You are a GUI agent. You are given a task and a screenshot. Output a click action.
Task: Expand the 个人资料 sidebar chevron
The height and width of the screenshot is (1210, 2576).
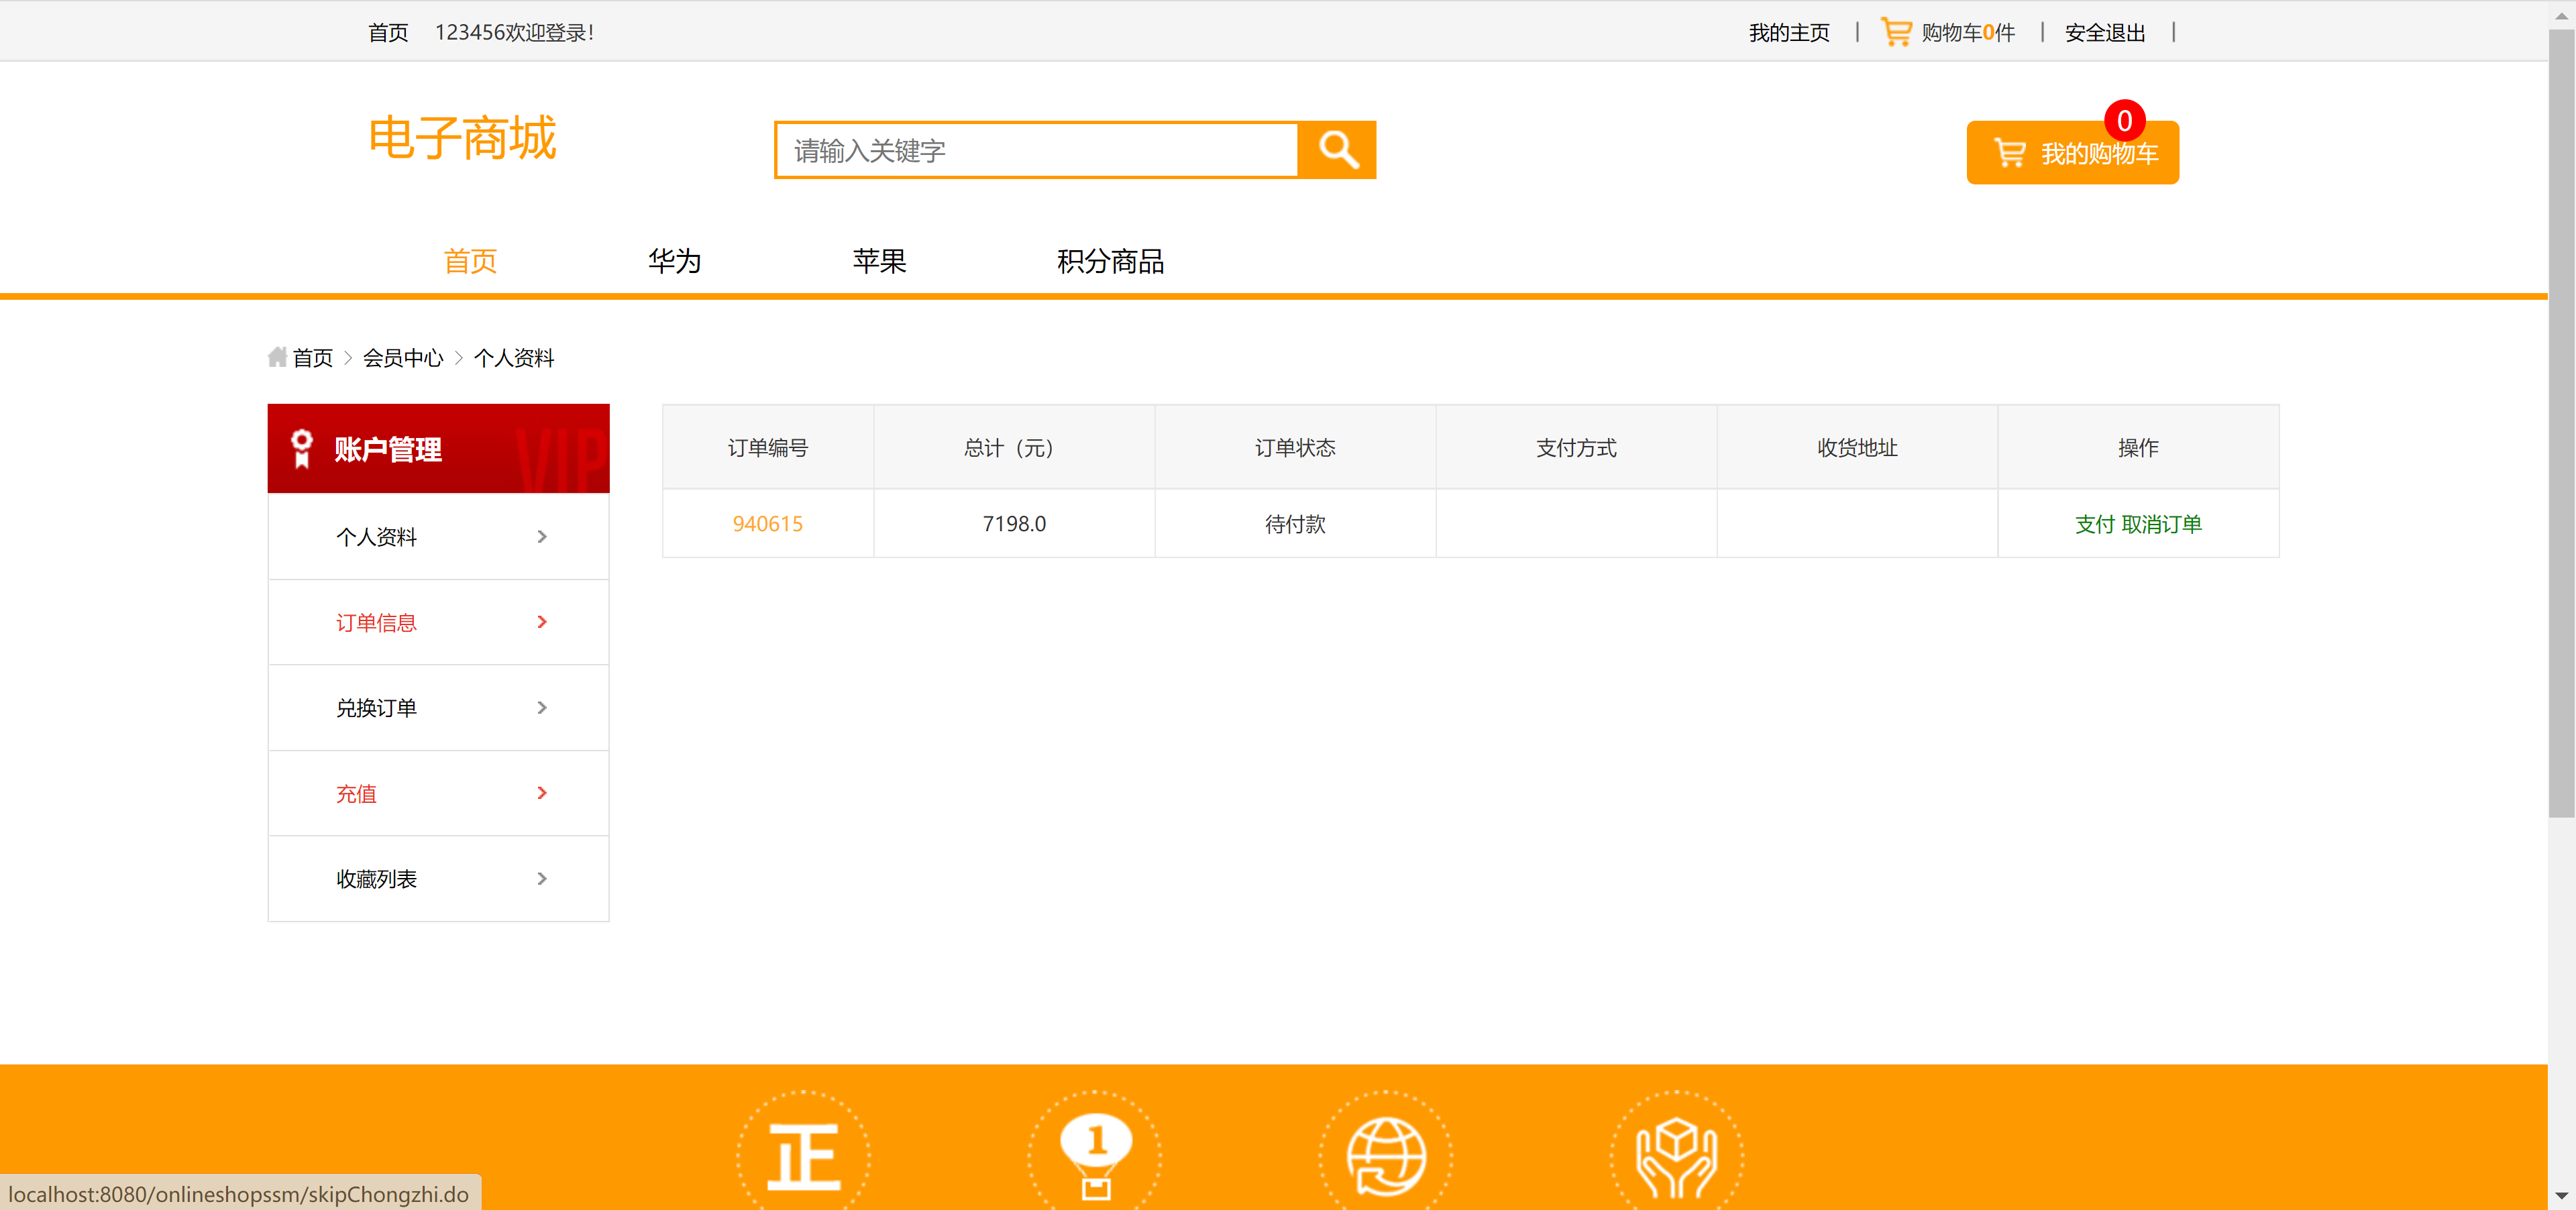542,536
